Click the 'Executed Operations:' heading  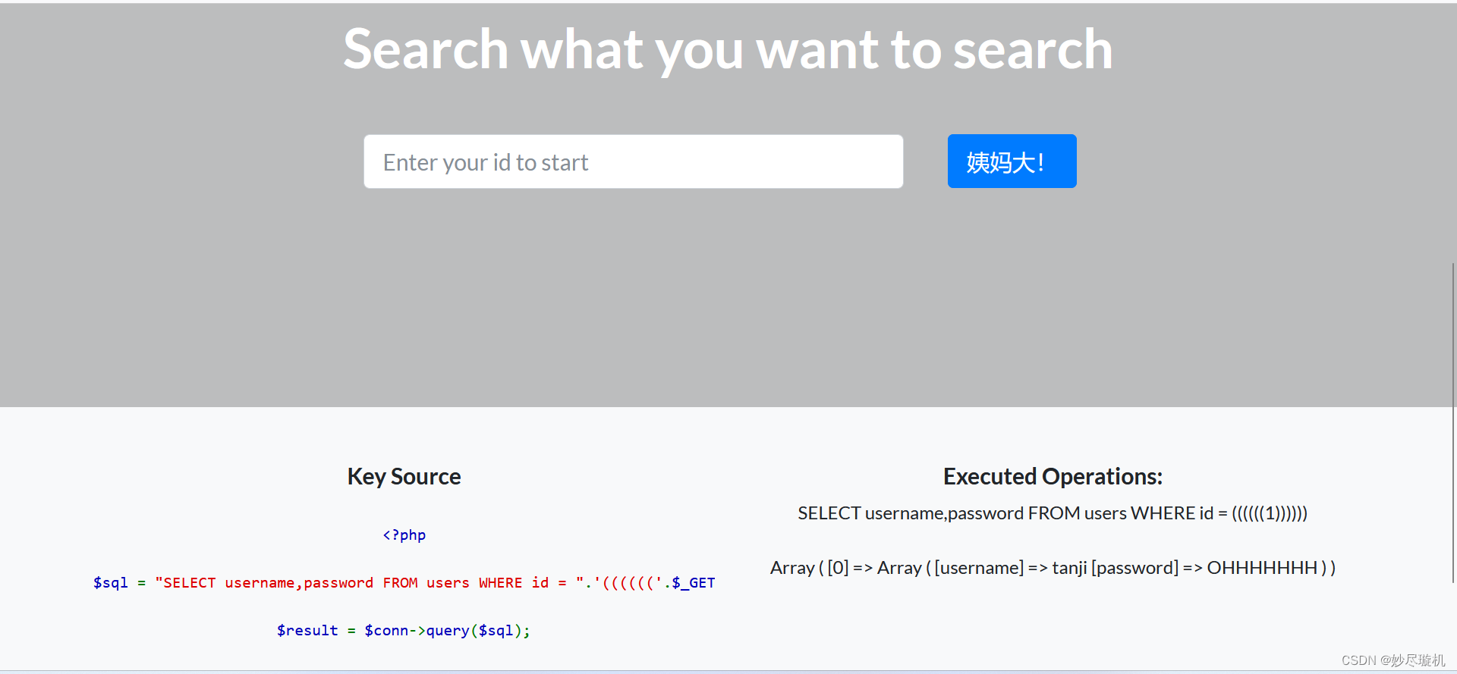click(1053, 476)
